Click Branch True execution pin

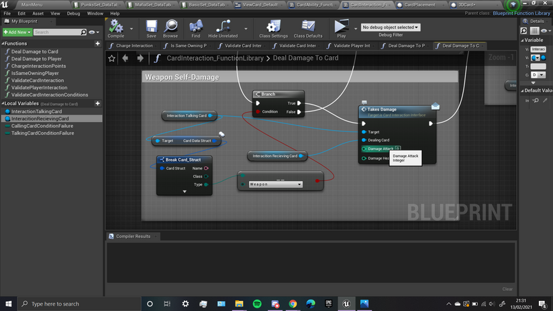[x=299, y=103]
